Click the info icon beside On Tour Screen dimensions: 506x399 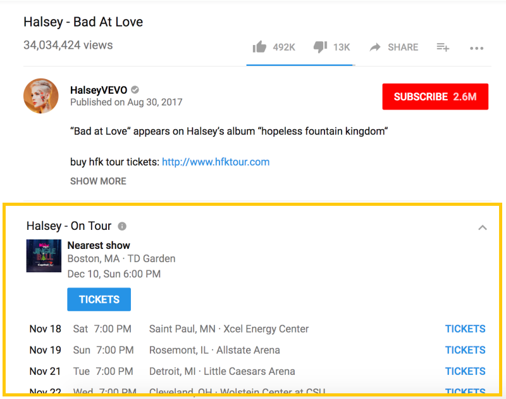[x=122, y=226]
